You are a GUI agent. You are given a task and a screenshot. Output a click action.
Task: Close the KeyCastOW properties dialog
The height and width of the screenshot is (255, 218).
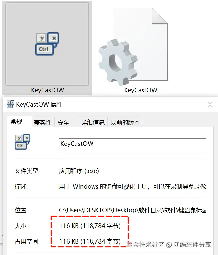point(210,104)
